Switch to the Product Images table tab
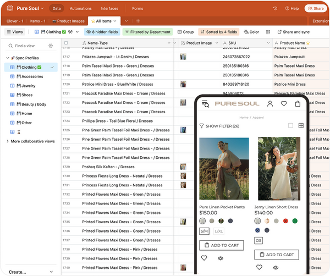 (69, 21)
